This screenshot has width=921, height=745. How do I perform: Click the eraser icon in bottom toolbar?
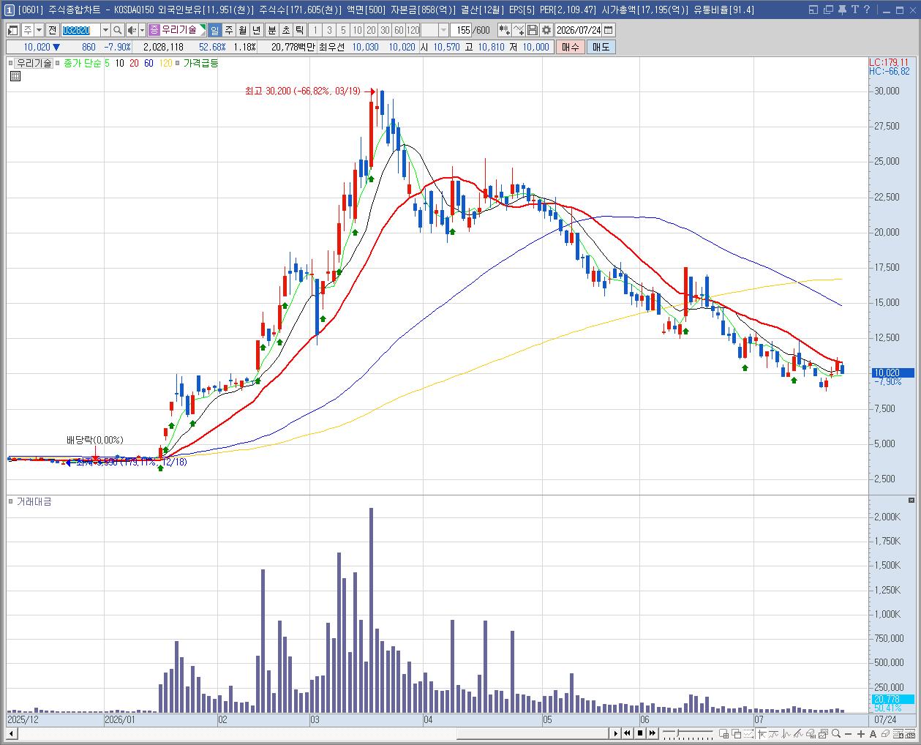(885, 734)
